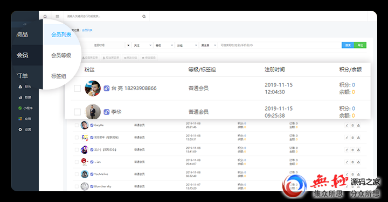Select the checkbox beside 李华
This screenshot has width=388, height=202.
[77, 112]
